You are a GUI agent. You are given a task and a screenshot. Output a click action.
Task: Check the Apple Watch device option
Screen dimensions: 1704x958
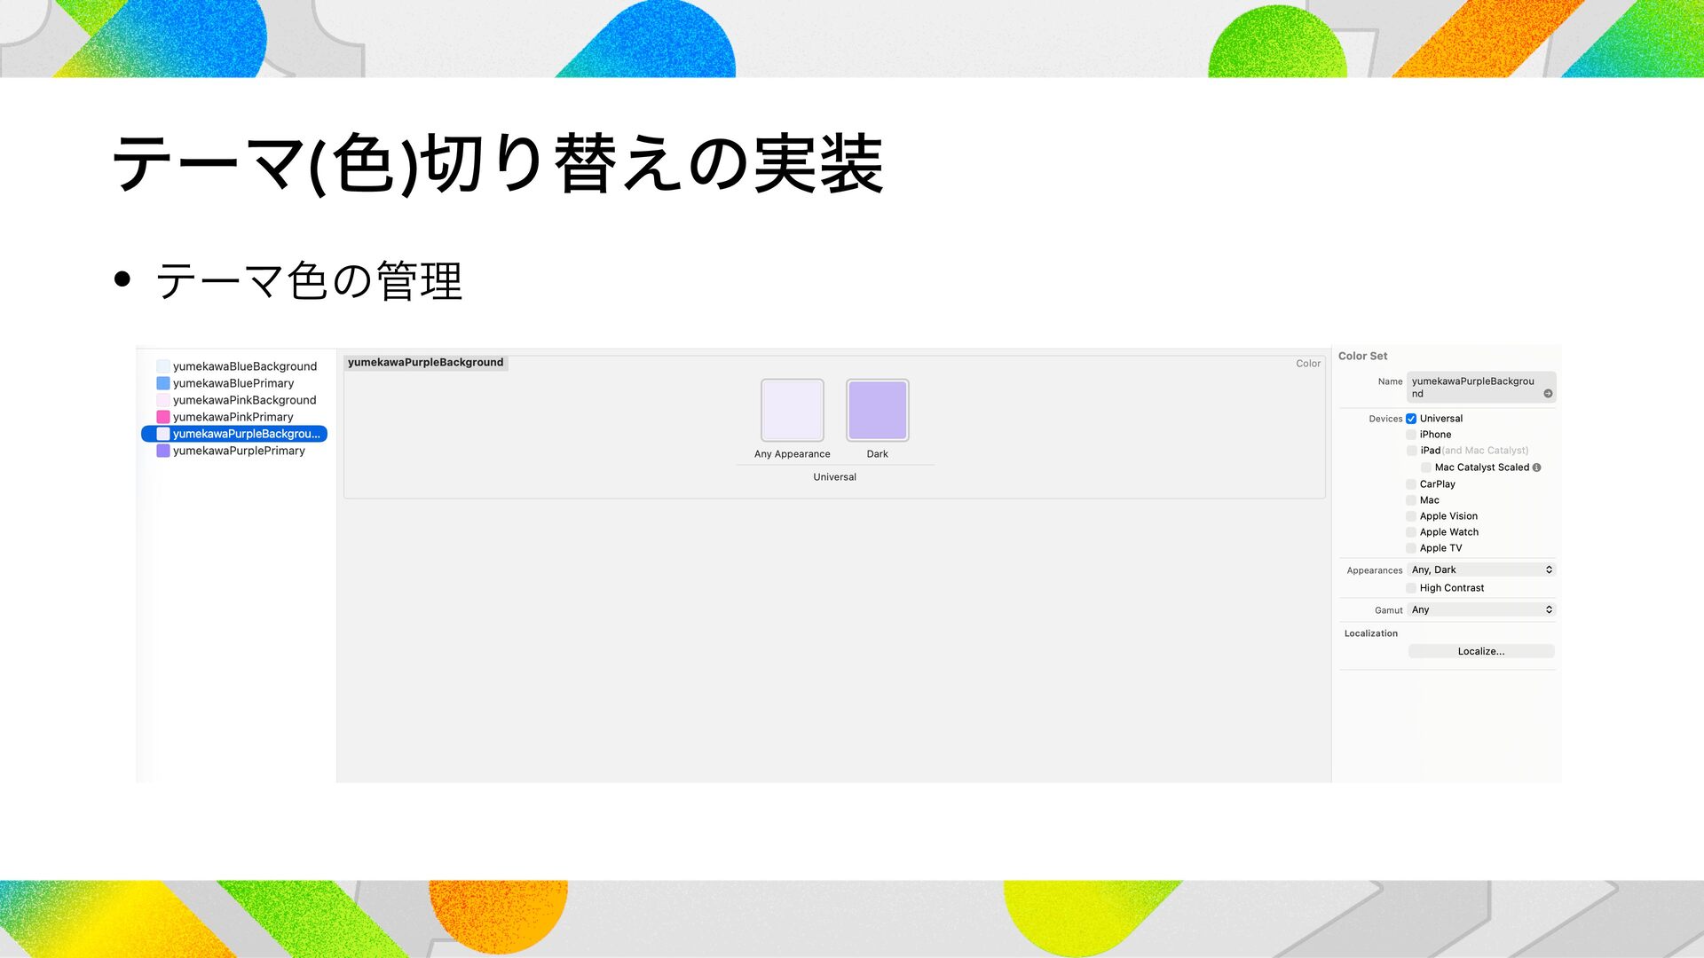1411,532
